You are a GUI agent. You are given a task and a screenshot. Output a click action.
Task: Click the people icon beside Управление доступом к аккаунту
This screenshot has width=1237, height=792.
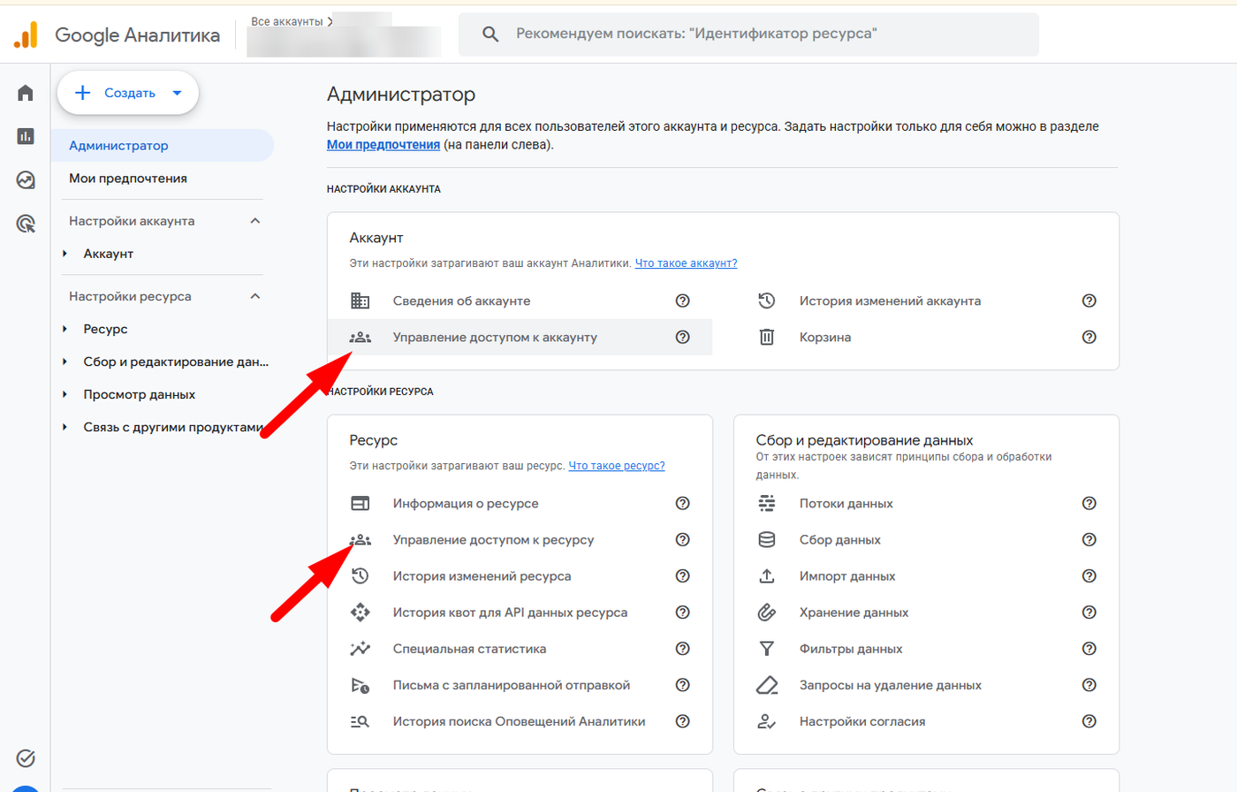(360, 337)
